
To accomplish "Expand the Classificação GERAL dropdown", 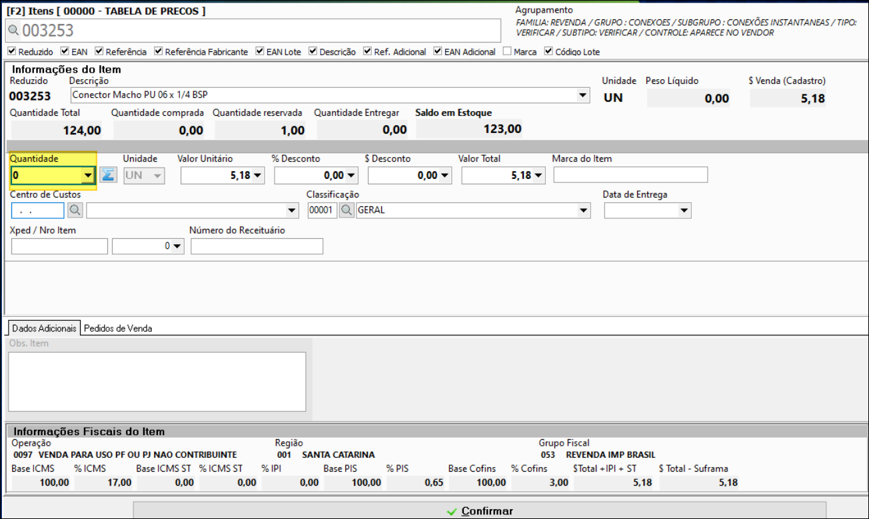I will 584,210.
